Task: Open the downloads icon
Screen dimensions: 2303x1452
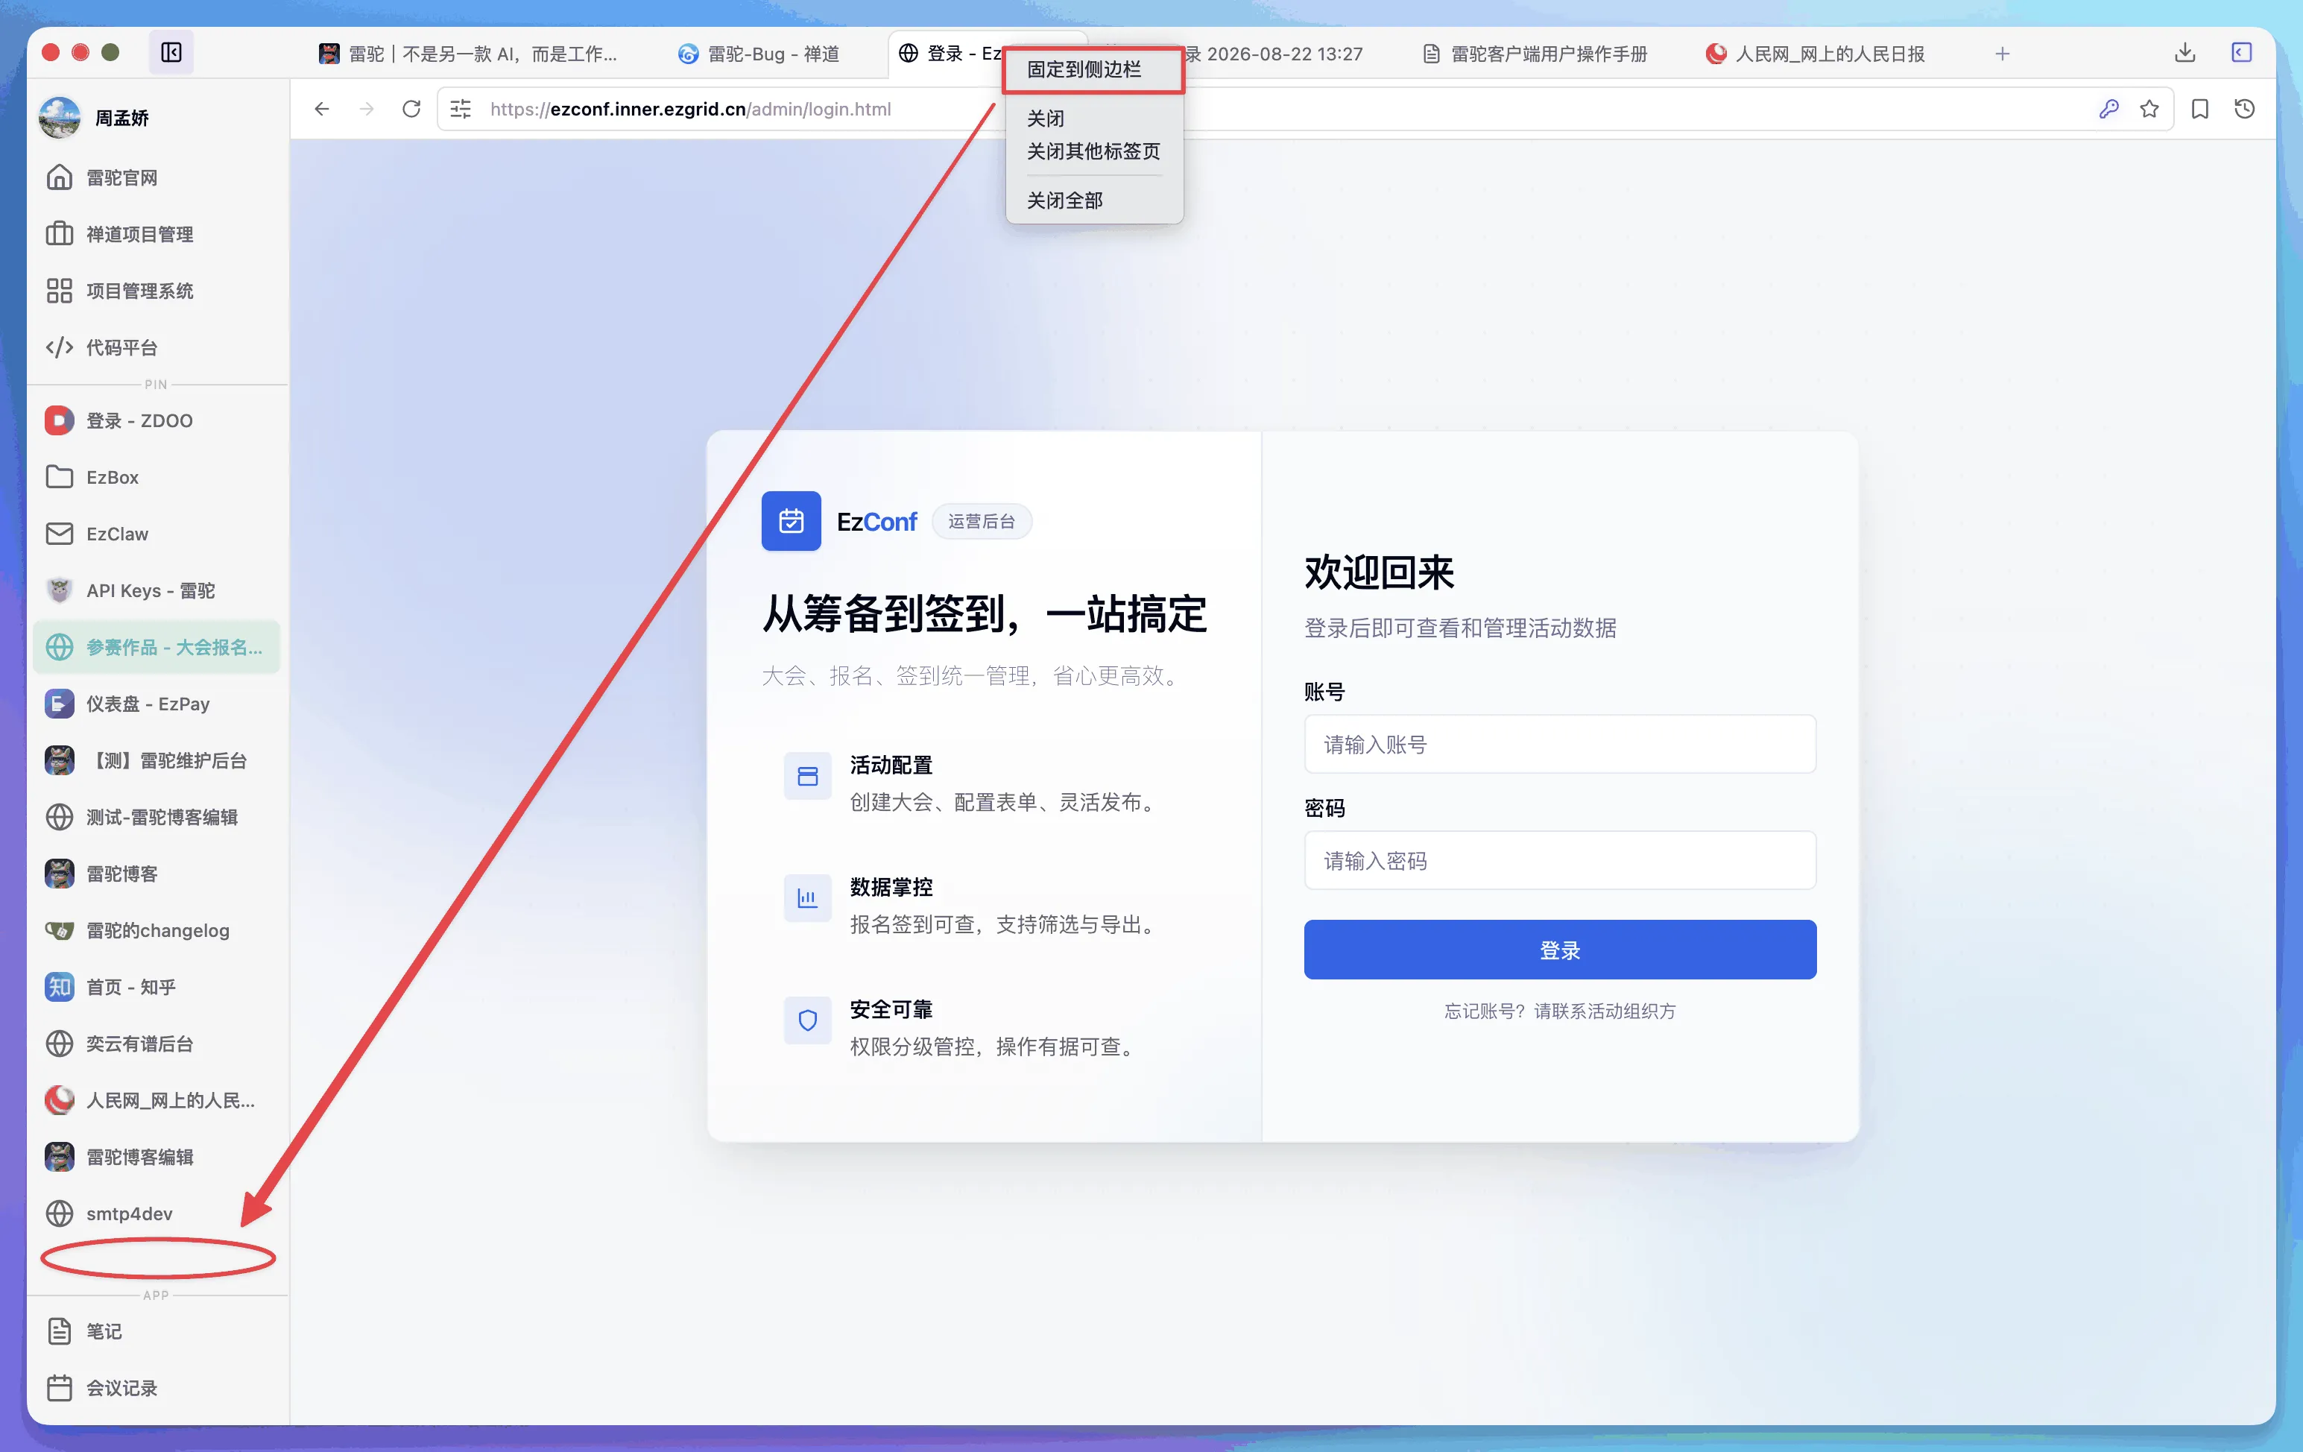Action: click(x=2184, y=53)
